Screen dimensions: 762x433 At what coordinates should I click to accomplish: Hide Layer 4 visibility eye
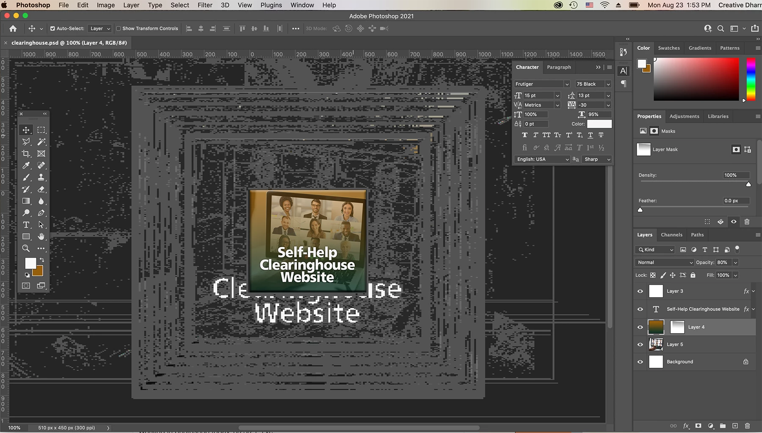tap(640, 327)
